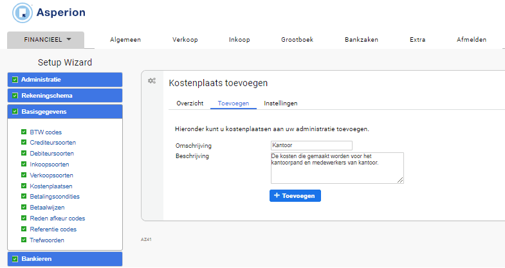Open the Algemeen menu

tap(125, 40)
